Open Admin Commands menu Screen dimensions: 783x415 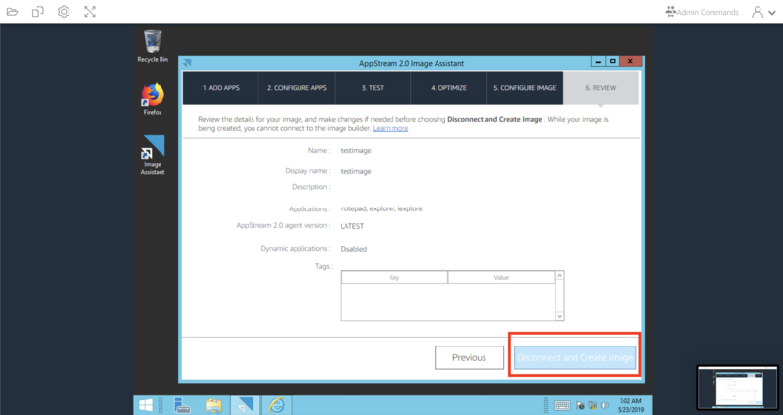pos(702,12)
